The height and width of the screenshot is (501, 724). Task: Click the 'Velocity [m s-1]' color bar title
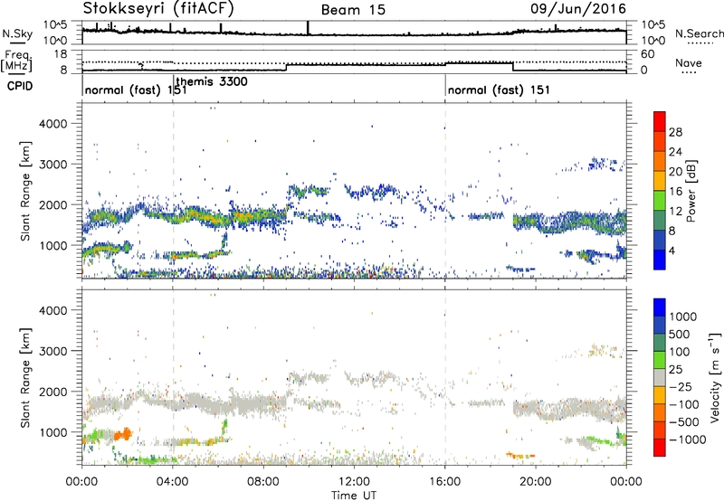(715, 377)
